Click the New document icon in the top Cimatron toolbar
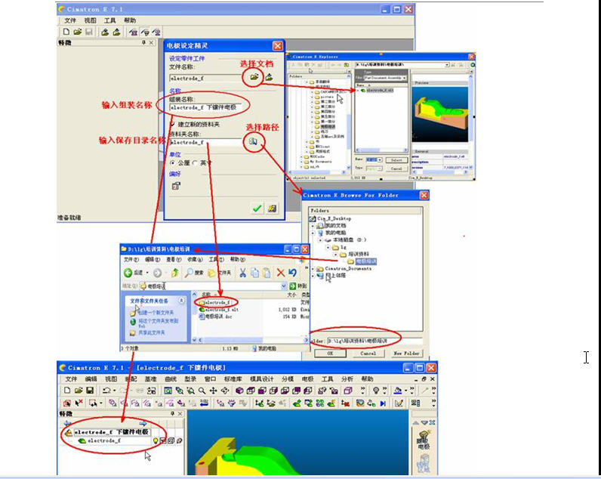601x479 pixels. click(66, 32)
